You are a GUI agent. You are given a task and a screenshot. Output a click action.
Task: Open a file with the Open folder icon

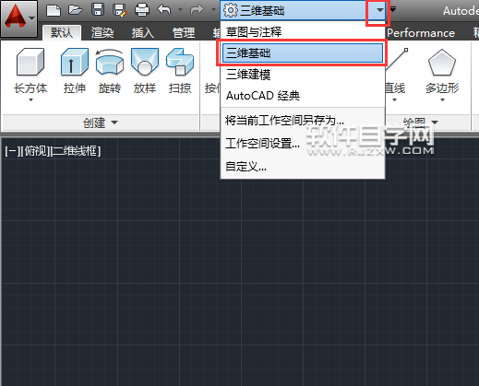click(x=75, y=10)
